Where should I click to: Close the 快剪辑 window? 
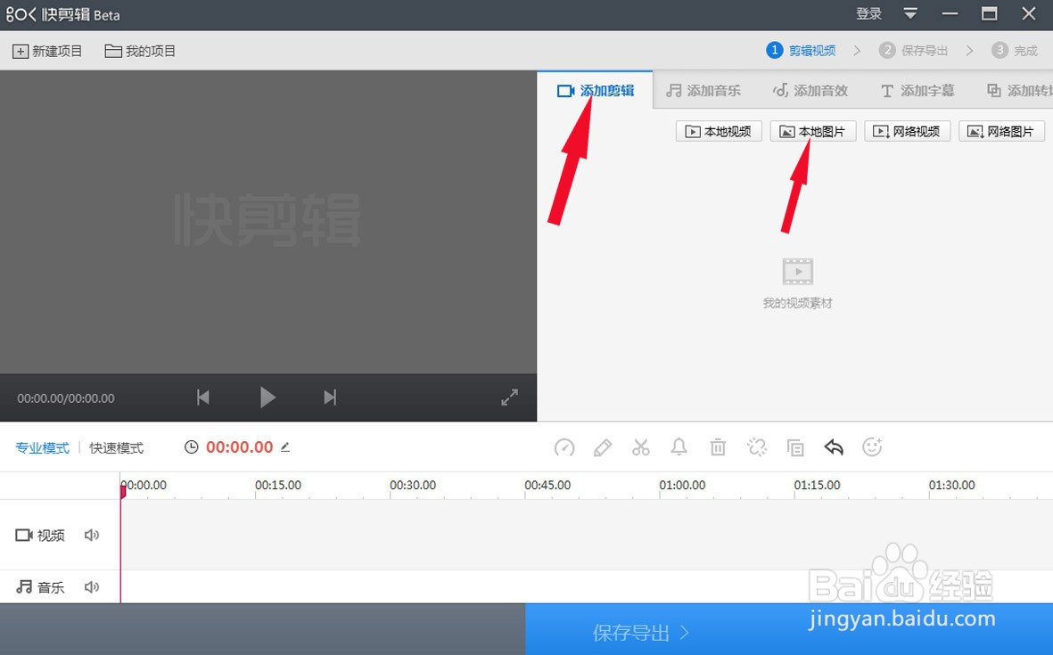click(x=1029, y=13)
